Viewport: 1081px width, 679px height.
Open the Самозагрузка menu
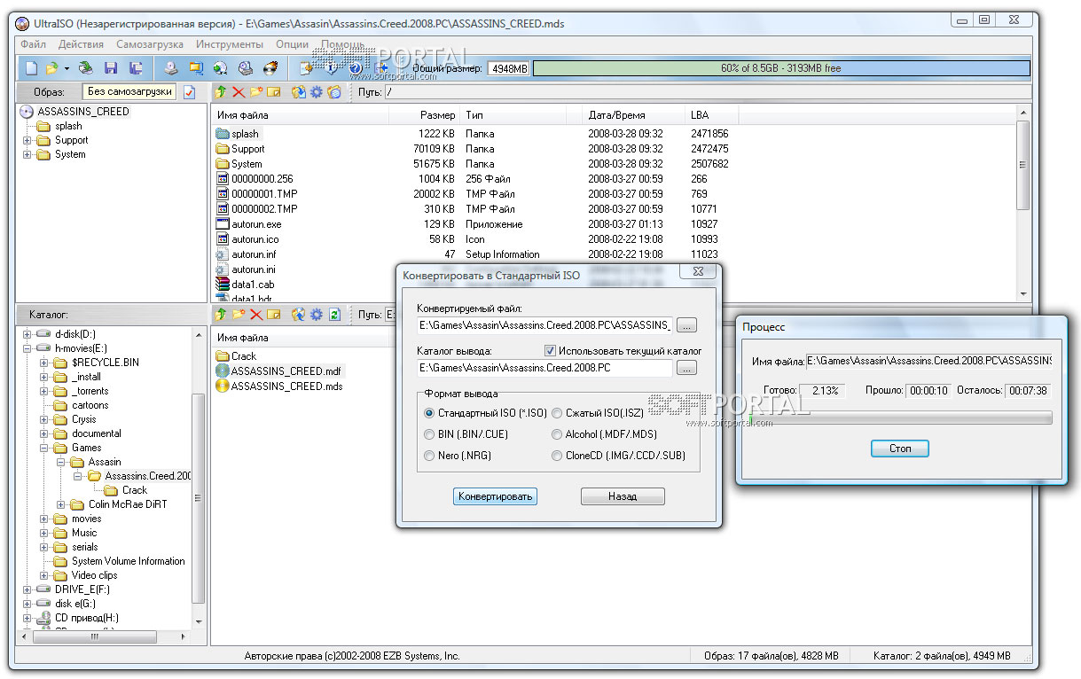click(150, 44)
